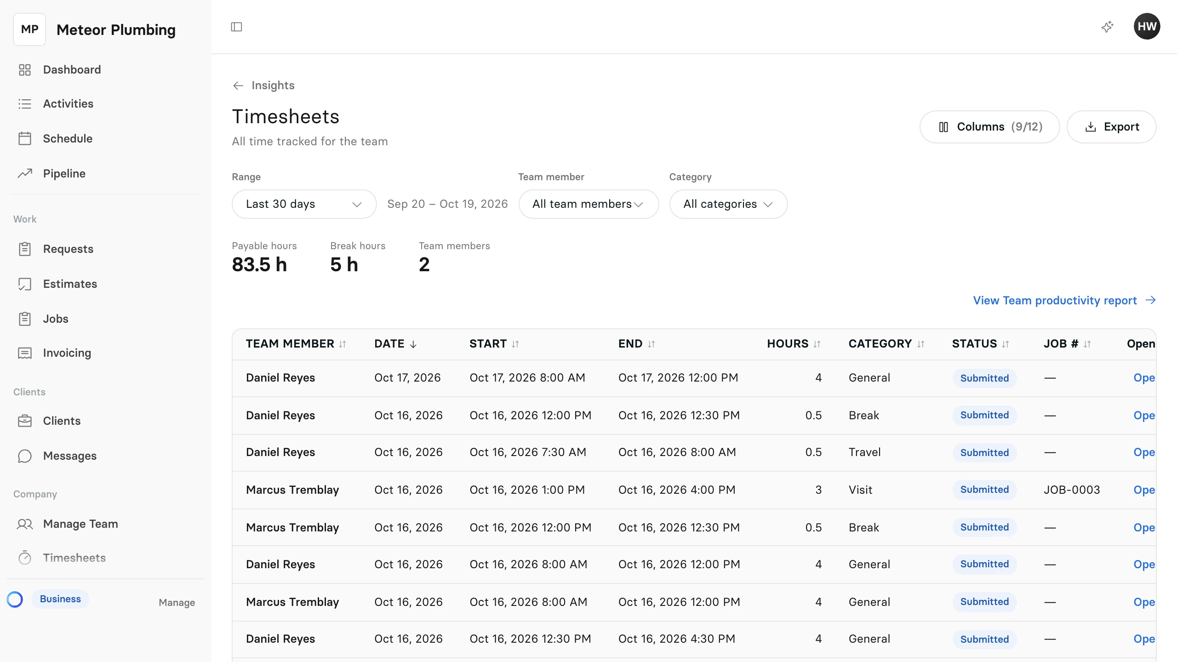1177x662 pixels.
Task: Open the Oct 17 Daniel Reyes entry
Action: coord(1144,378)
